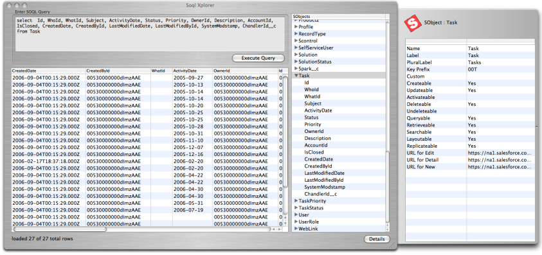Click the row with ActivityDate 2005-10-28

click(147, 127)
